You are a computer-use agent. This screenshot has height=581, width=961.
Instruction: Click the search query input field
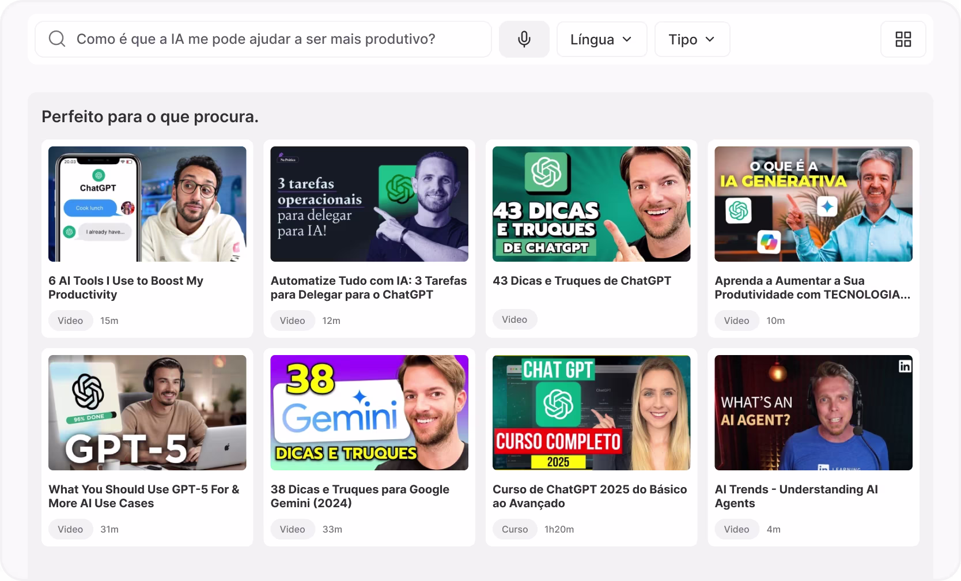(263, 39)
